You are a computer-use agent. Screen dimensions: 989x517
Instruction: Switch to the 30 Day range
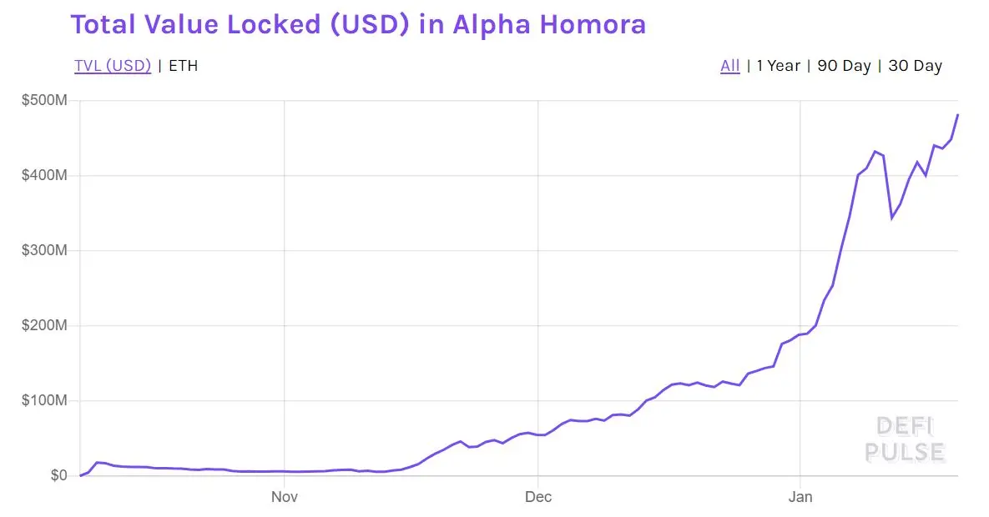coord(916,66)
